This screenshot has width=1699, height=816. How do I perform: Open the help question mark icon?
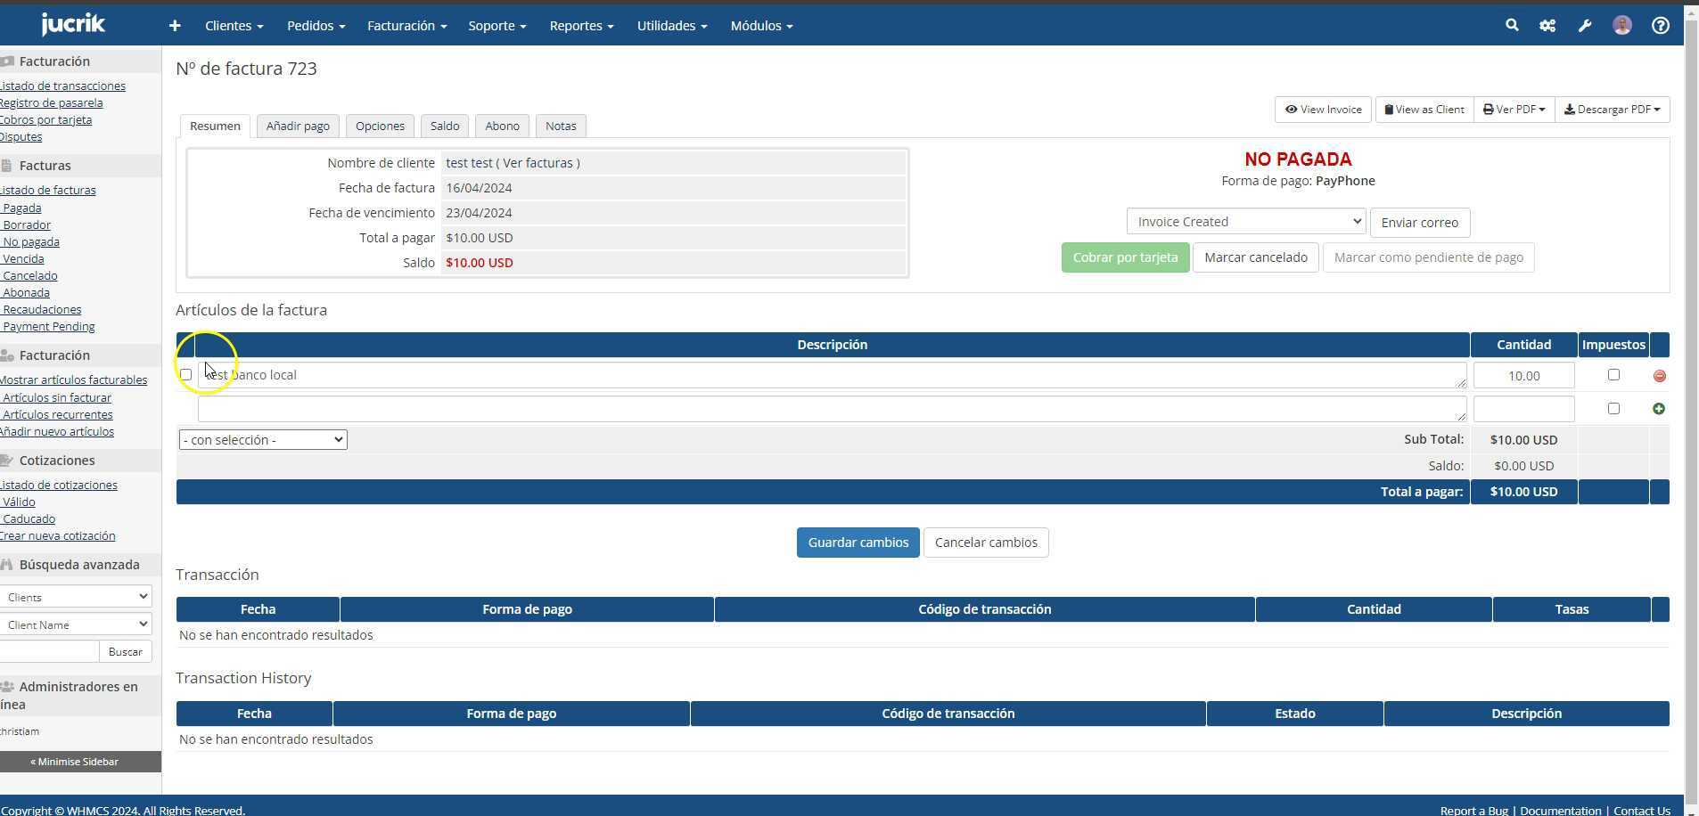pos(1660,26)
